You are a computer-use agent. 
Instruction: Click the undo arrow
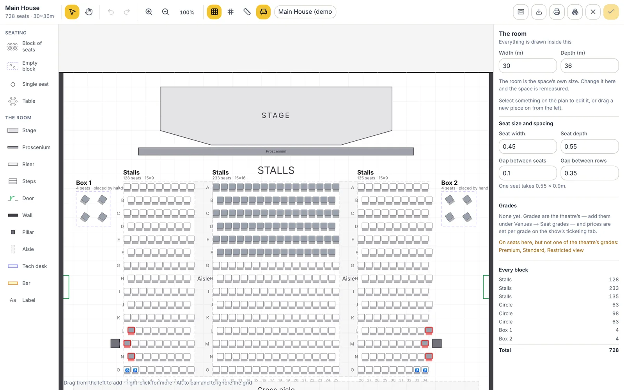pyautogui.click(x=111, y=12)
